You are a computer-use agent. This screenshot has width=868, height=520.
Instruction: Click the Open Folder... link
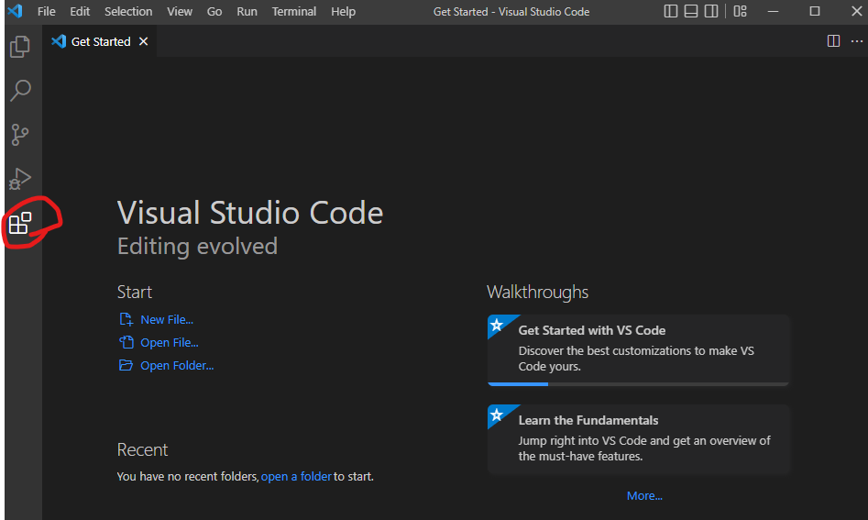(x=177, y=366)
